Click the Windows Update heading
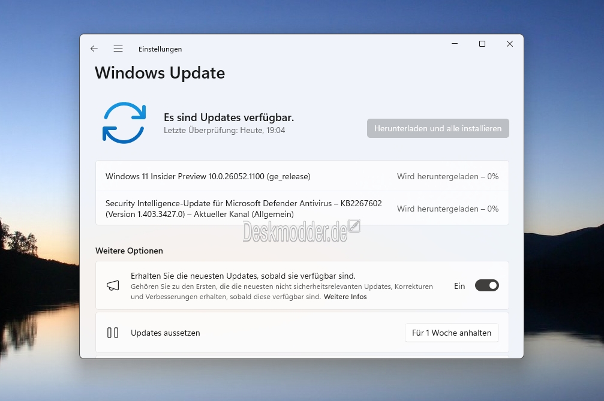 (x=160, y=73)
